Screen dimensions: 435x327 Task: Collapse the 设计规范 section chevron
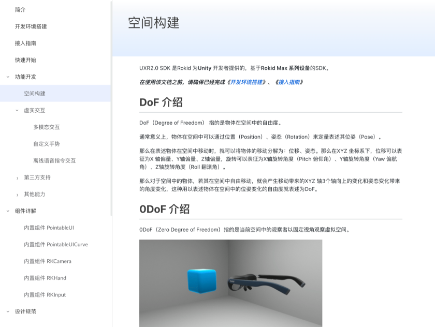pos(8,311)
